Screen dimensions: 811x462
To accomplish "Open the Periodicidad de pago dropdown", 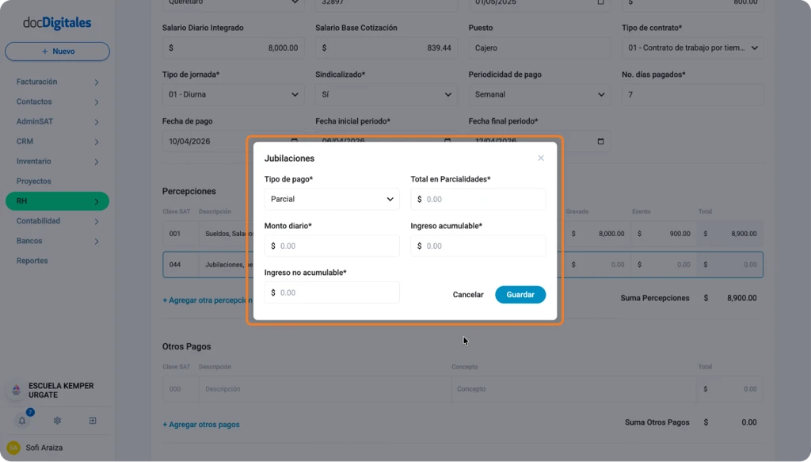I will pyautogui.click(x=539, y=94).
